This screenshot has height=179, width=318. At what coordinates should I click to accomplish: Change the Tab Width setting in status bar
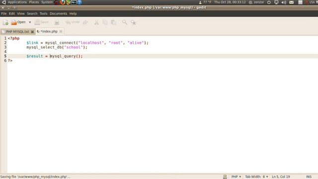pyautogui.click(x=256, y=177)
